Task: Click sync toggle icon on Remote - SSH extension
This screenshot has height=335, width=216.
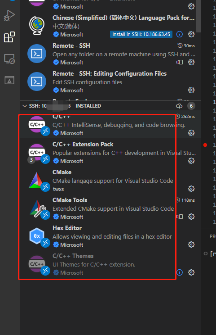Action: click(x=180, y=62)
